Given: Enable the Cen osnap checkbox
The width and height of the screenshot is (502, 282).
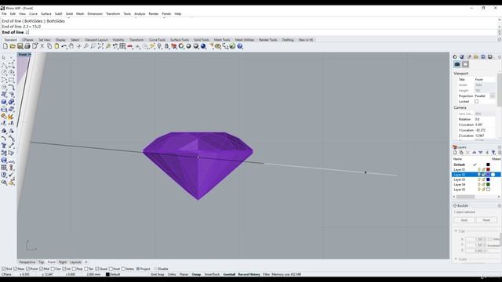Looking at the screenshot, I should pos(53,269).
